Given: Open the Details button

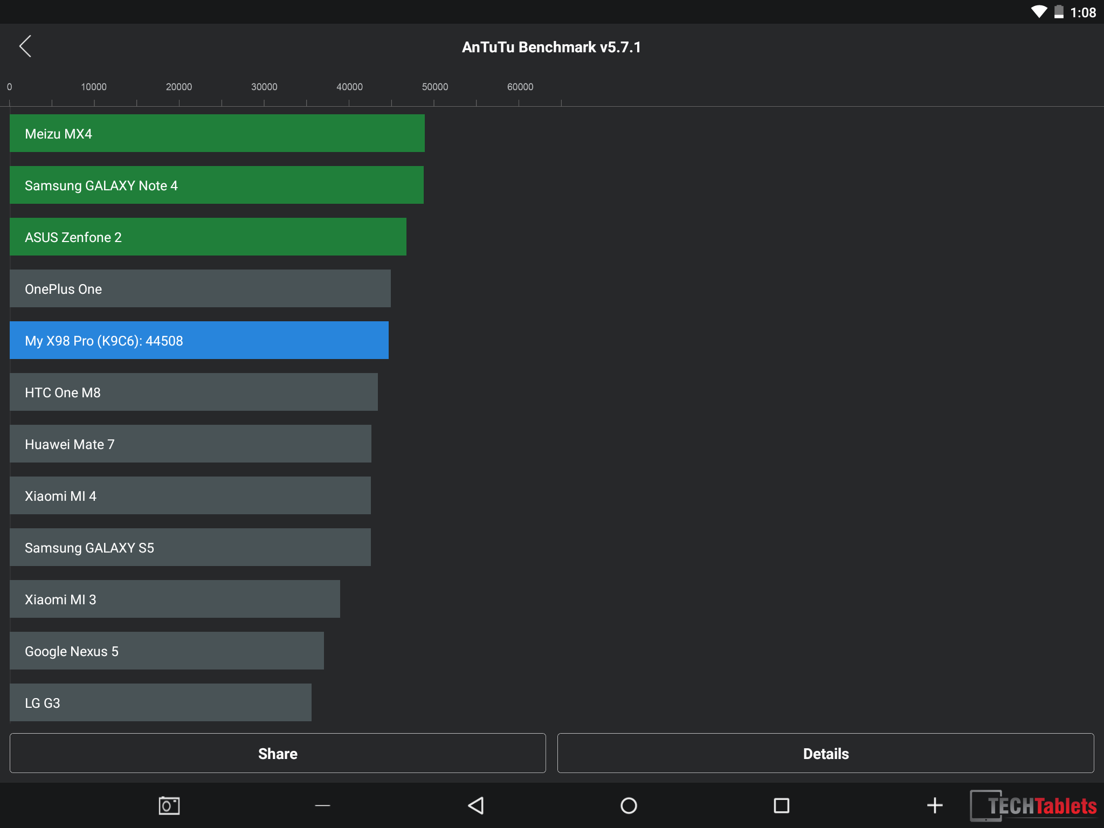Looking at the screenshot, I should [x=826, y=753].
